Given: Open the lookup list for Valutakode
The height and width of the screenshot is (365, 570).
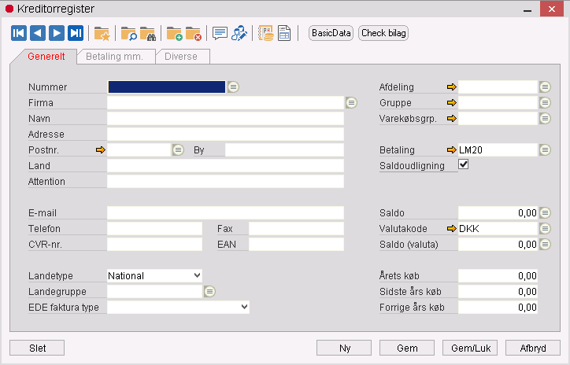Looking at the screenshot, I should coord(545,228).
